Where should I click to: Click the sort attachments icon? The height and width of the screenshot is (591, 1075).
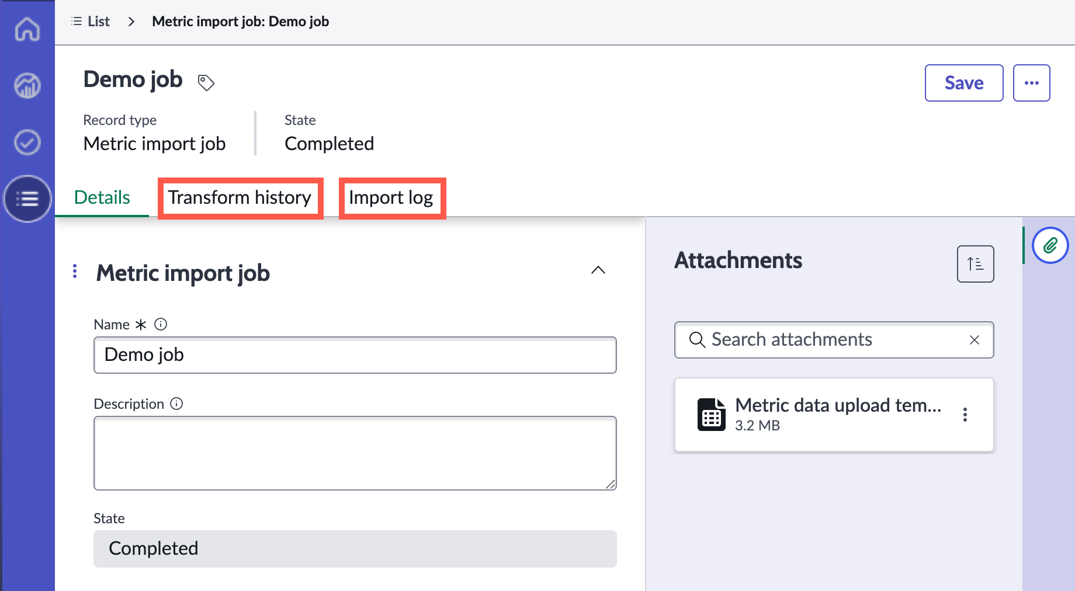975,264
